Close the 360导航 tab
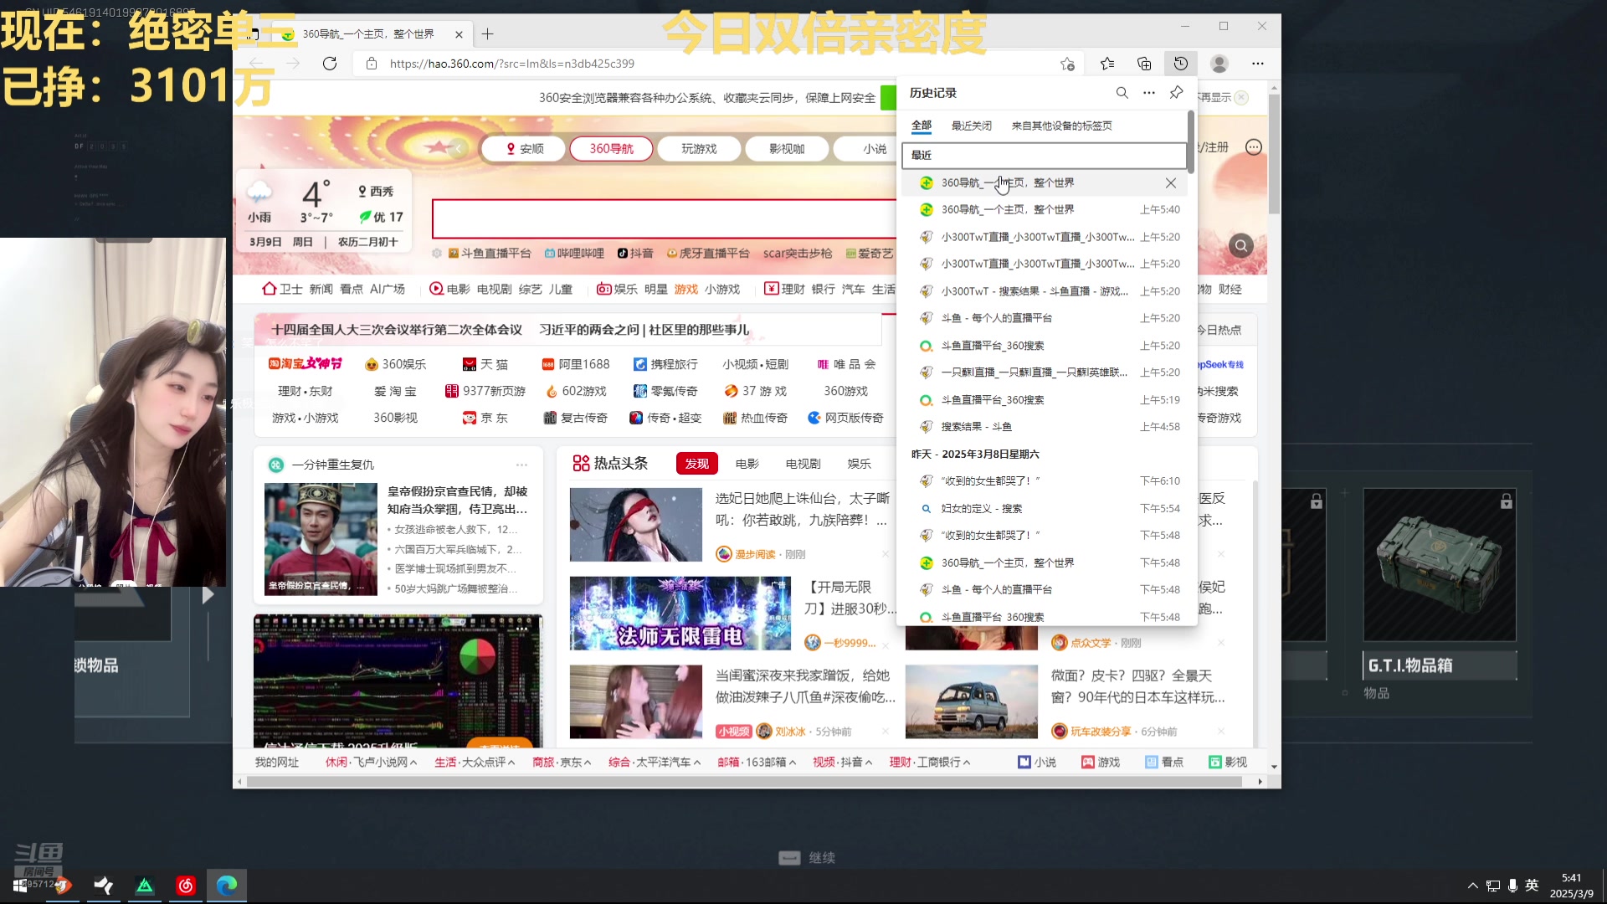 pyautogui.click(x=459, y=34)
